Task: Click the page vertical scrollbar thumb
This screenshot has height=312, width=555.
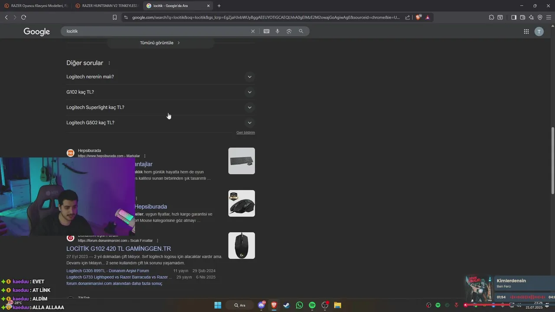Action: (552, 160)
